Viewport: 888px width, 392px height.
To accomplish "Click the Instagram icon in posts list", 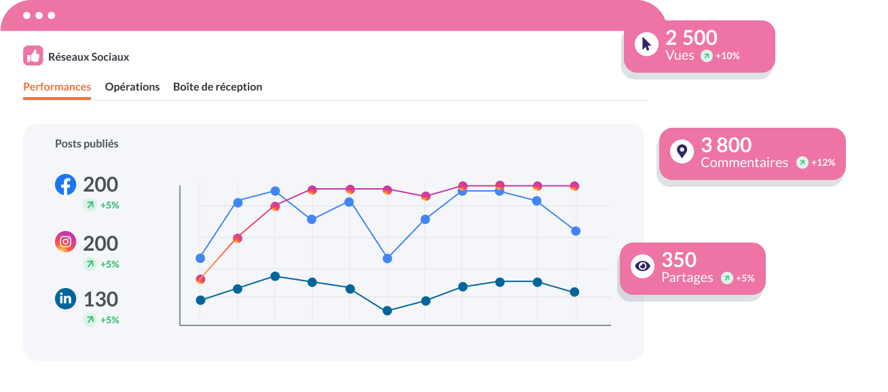I will [65, 242].
